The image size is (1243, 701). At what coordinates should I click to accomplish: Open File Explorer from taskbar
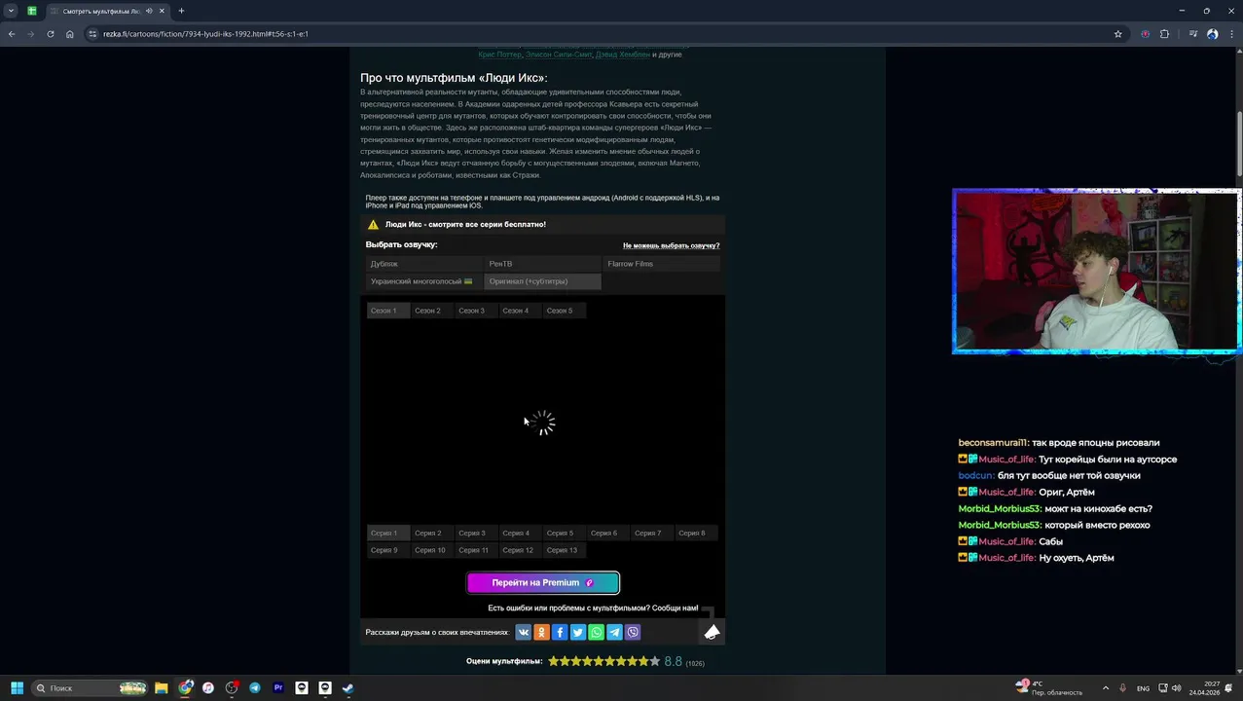pyautogui.click(x=162, y=688)
